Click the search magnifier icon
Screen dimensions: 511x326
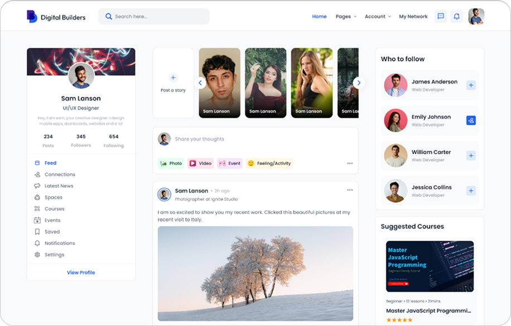(x=109, y=16)
